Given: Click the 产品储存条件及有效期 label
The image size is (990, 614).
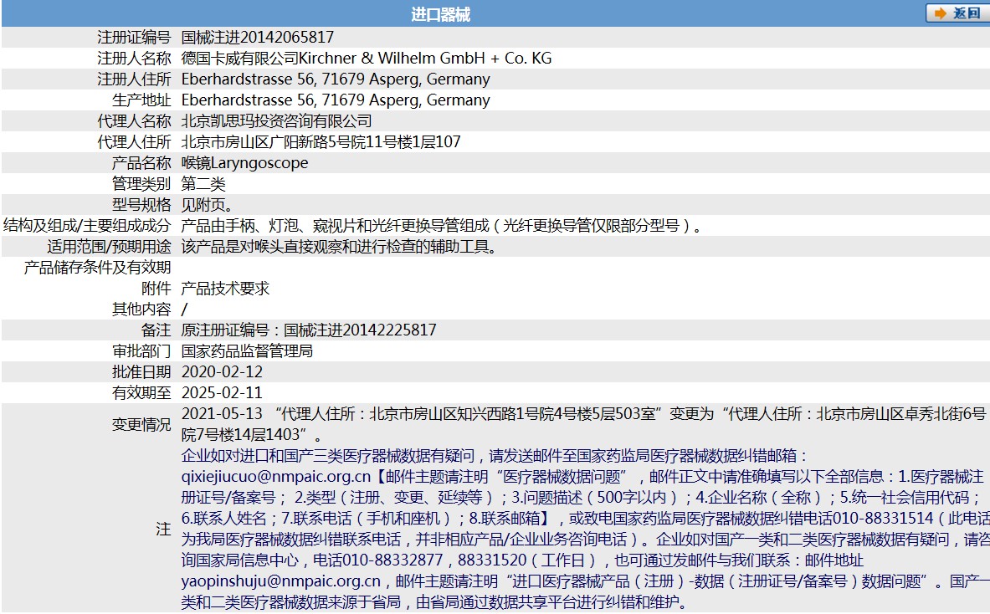Looking at the screenshot, I should coord(97,268).
